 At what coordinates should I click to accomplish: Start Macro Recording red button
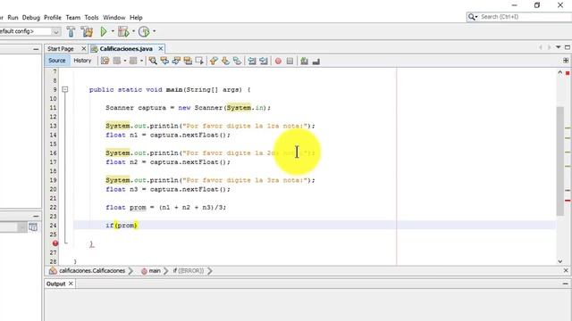278,61
